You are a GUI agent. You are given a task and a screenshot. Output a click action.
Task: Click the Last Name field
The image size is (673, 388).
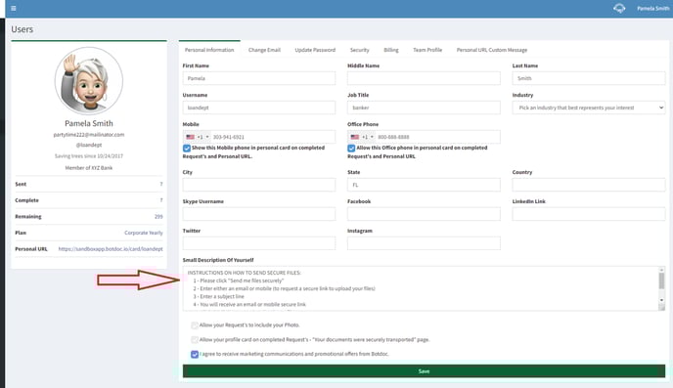(x=589, y=78)
